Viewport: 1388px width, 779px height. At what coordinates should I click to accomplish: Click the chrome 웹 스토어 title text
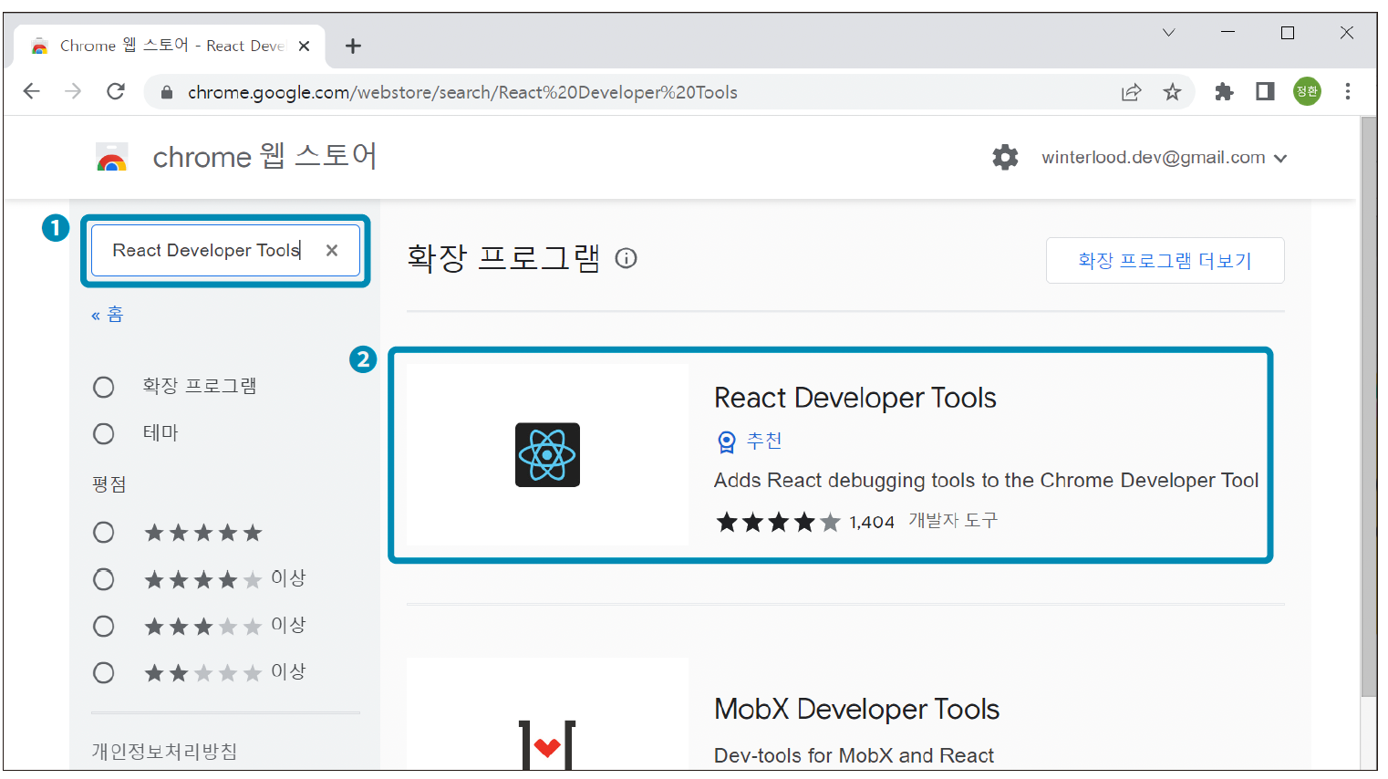264,157
